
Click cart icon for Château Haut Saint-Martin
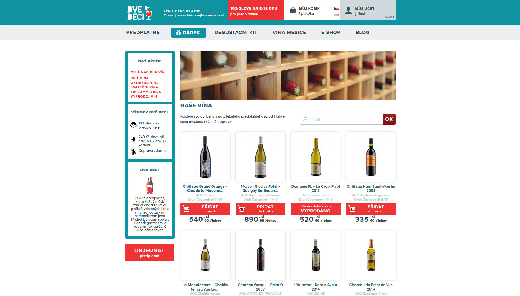pyautogui.click(x=352, y=209)
